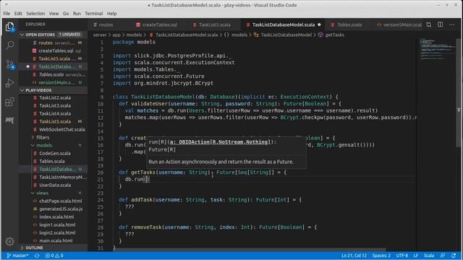This screenshot has height=260, width=463.
Task: Open the Selection menu
Action: pyautogui.click(x=35, y=14)
